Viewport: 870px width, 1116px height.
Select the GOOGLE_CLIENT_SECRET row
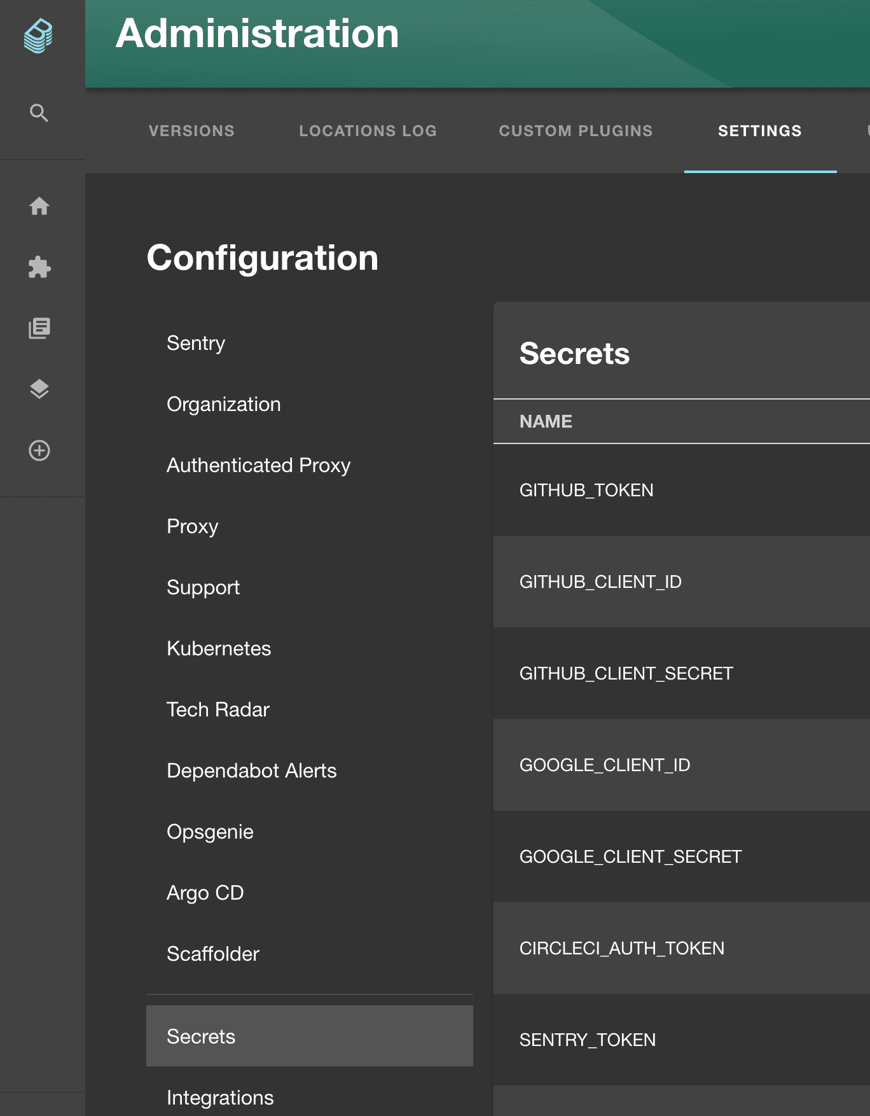pos(682,856)
